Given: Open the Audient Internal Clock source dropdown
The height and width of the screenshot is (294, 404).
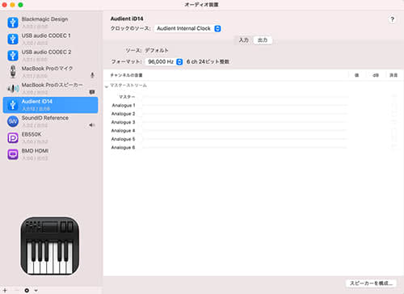Looking at the screenshot, I should (x=187, y=28).
